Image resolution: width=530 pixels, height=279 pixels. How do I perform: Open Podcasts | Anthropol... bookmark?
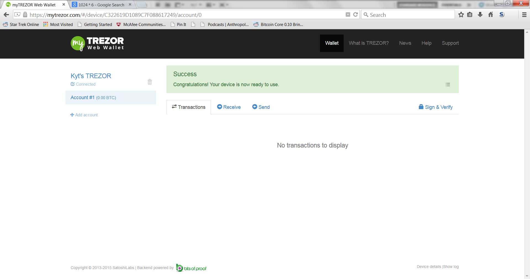tap(225, 25)
